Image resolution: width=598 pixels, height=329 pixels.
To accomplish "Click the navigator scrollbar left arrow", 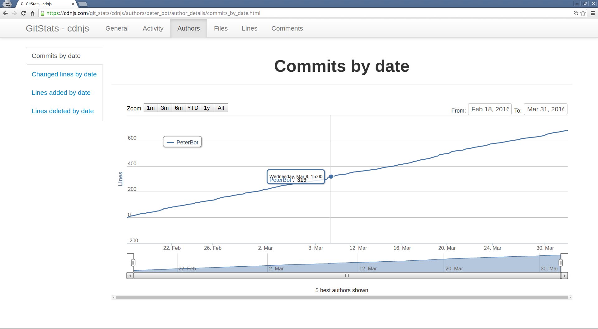I will pyautogui.click(x=130, y=276).
